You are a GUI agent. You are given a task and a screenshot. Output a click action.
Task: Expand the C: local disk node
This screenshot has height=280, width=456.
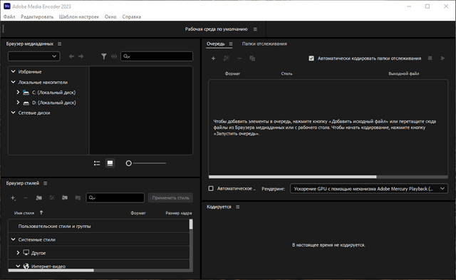(x=18, y=92)
